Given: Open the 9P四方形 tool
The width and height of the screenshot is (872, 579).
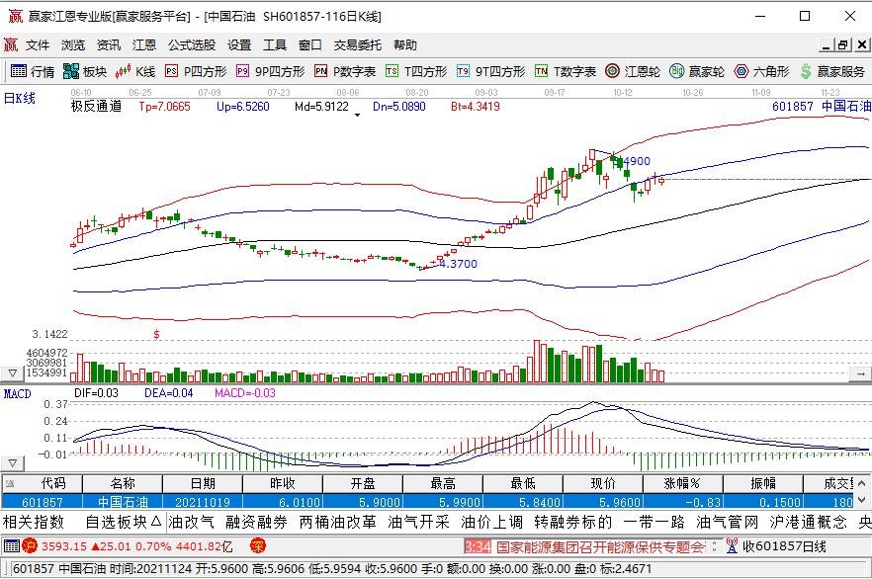Looking at the screenshot, I should pos(270,71).
